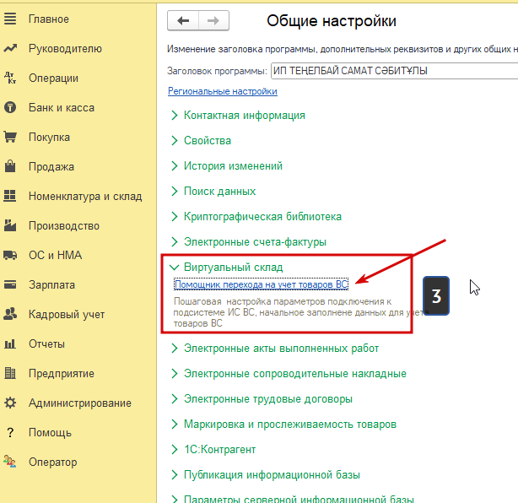Click the Кадровый учет people icon
Viewport: 518px width, 503px height.
(10, 314)
